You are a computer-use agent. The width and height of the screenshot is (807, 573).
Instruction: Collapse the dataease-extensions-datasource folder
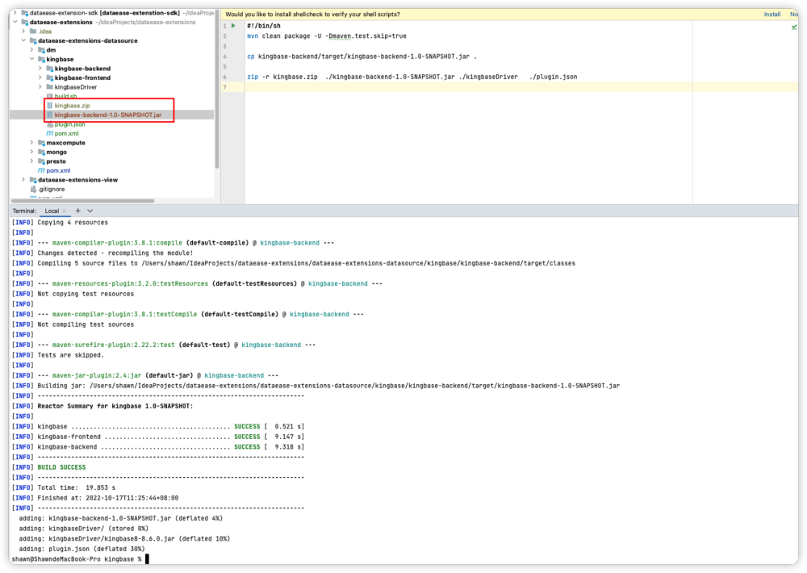23,40
